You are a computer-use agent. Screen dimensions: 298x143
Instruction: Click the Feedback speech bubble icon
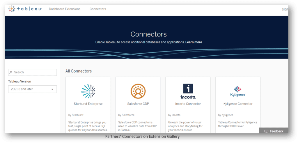tap(266, 131)
